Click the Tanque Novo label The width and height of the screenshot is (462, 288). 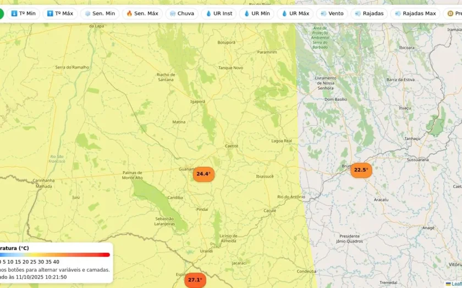pyautogui.click(x=230, y=68)
